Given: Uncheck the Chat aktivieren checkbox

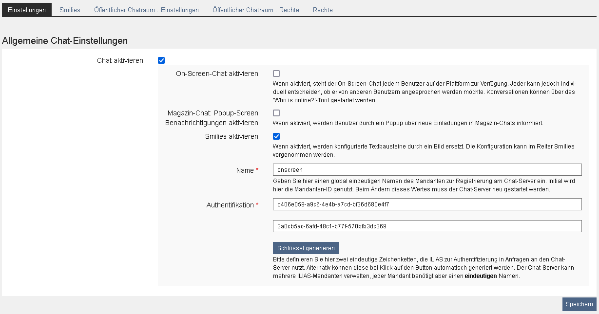Looking at the screenshot, I should 161,60.
